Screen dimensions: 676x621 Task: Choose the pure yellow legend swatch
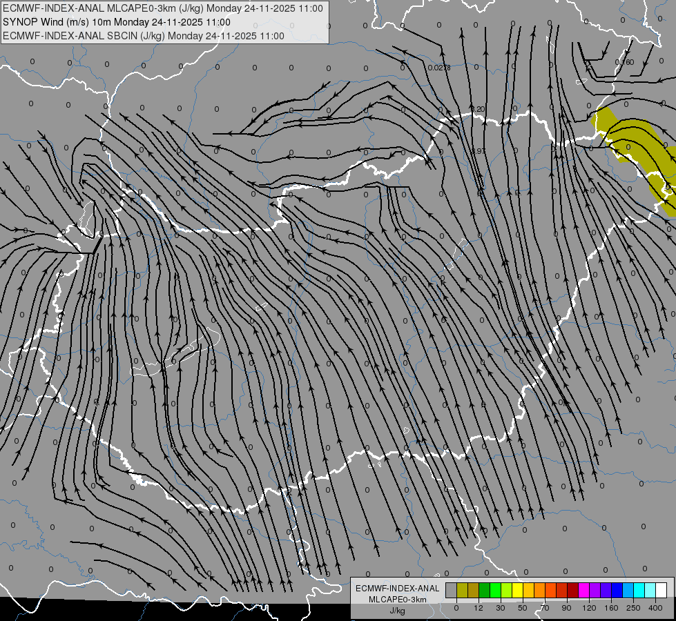(x=517, y=590)
